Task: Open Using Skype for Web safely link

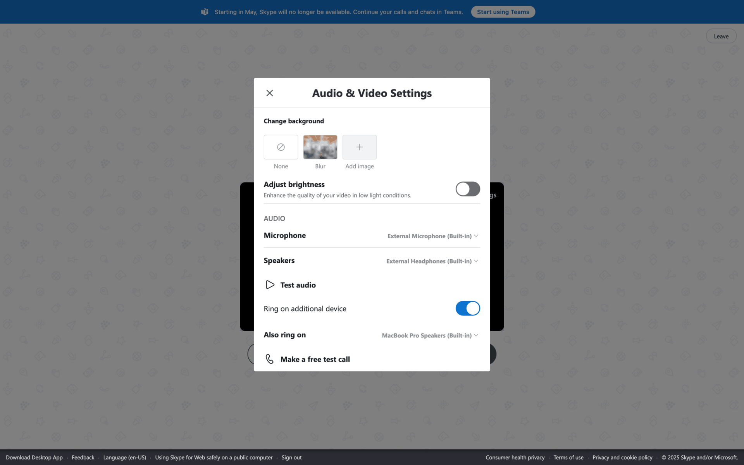Action: 214,457
